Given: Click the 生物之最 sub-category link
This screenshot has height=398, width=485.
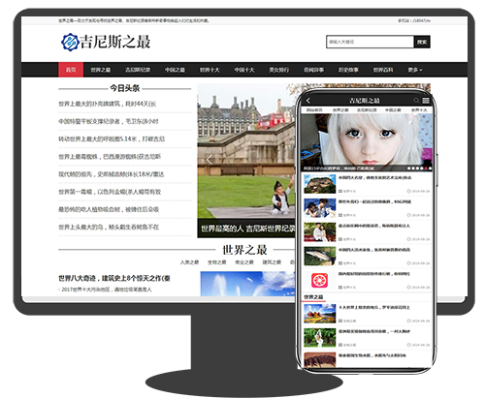Looking at the screenshot, I should tap(217, 262).
